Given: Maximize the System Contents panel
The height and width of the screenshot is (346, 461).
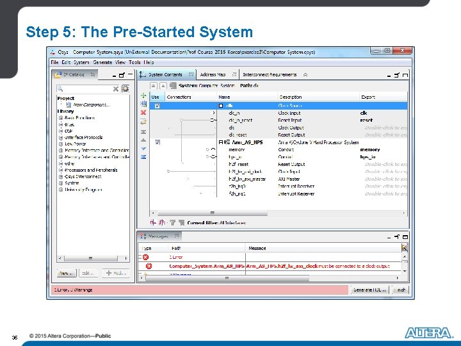Looking at the screenshot, I should click(x=405, y=75).
